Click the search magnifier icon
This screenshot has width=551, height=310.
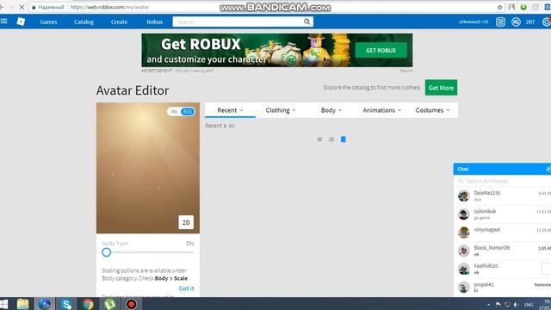point(306,22)
